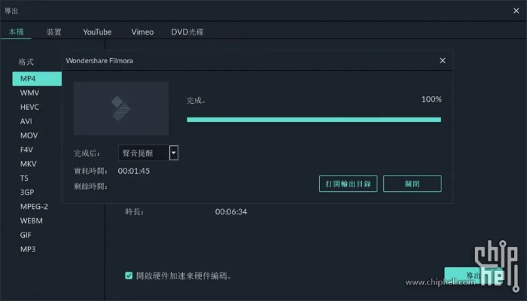Open the 完成后 action dropdown arrow

[174, 153]
